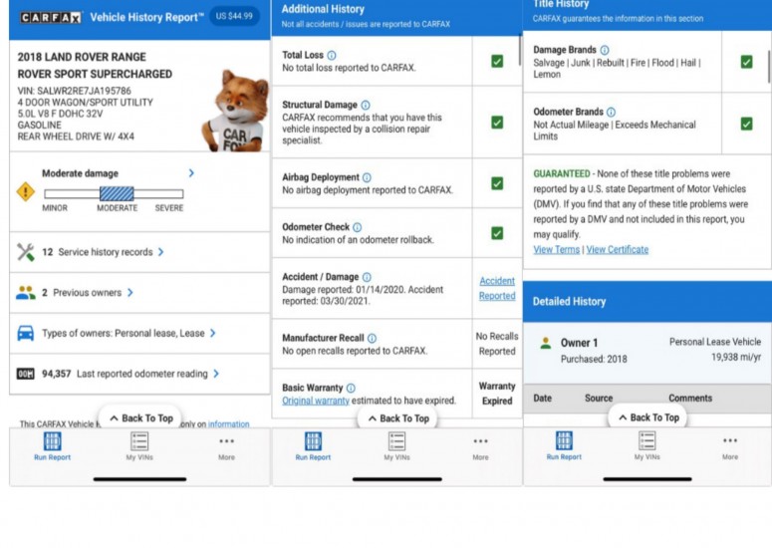
Task: Click GUARANTEED green label text
Action: click(x=561, y=173)
